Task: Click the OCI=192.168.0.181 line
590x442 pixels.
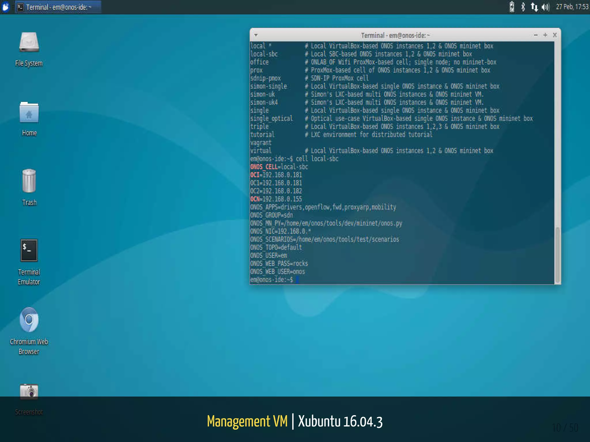Action: (x=276, y=175)
